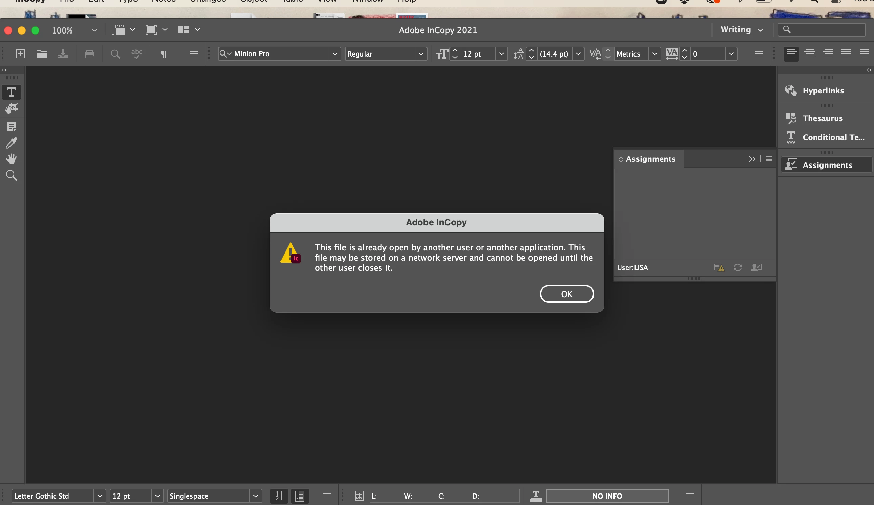Enable Align Center paragraph alignment
This screenshot has height=505, width=874.
point(810,54)
